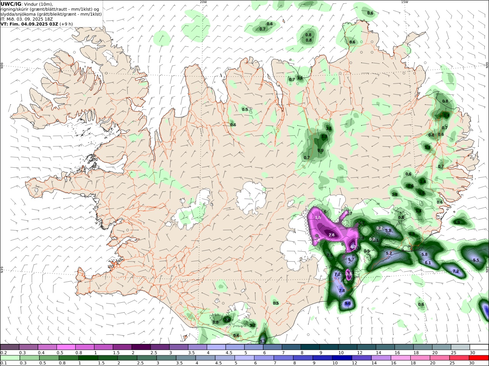The height and width of the screenshot is (366, 489).
Task: Choose the bright red 30 swatch in lower legend row
Action: tap(478, 358)
